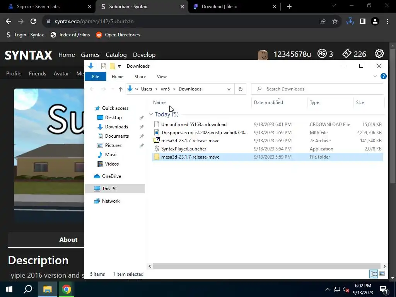The height and width of the screenshot is (297, 396).
Task: Show hidden system tray icons
Action: coord(327,289)
